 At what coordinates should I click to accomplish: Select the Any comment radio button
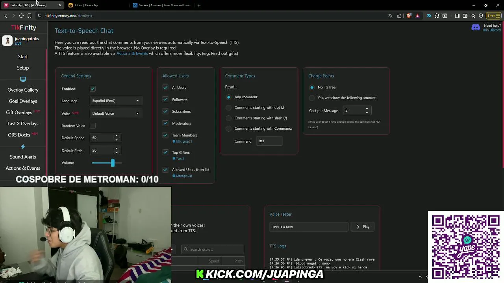coord(228,97)
